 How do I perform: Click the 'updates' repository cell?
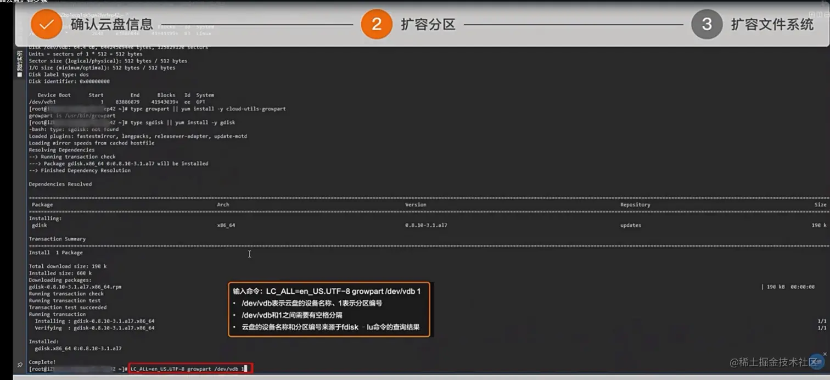coord(631,225)
